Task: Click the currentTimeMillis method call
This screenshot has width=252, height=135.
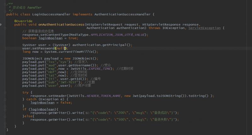Action: tap(76, 52)
